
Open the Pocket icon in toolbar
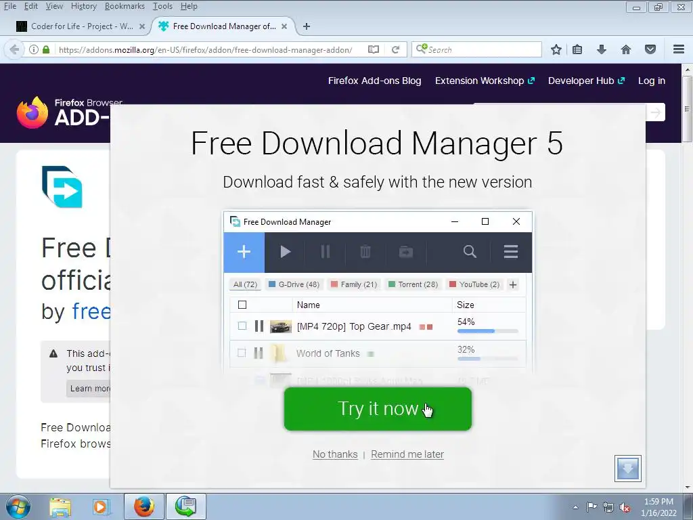650,49
